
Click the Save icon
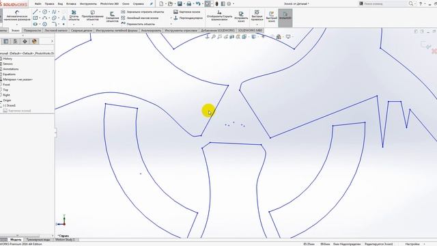tap(180, 4)
